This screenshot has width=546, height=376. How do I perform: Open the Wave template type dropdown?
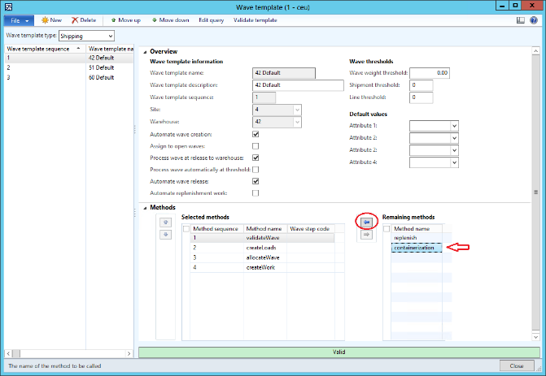pyautogui.click(x=110, y=37)
